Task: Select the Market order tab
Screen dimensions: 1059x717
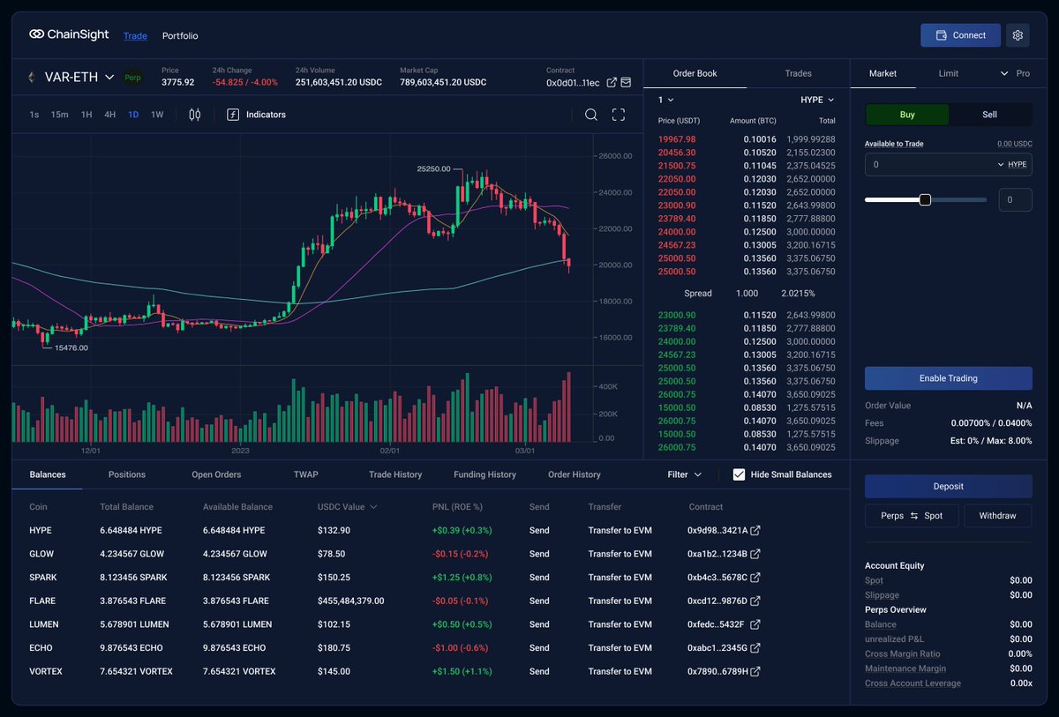Action: point(883,74)
